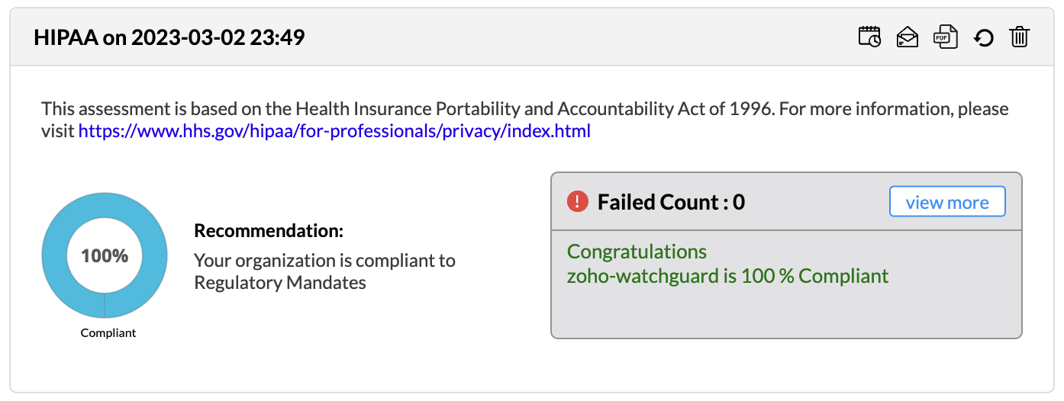
Task: Email the HIPAA report using envelope icon
Action: [x=908, y=37]
